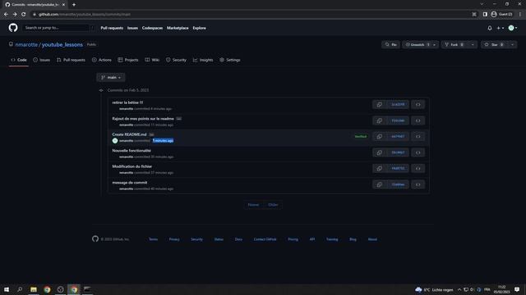Screen dimensions: 526x295
Task: Switch to the repository Pull requests tab
Action: (71, 60)
